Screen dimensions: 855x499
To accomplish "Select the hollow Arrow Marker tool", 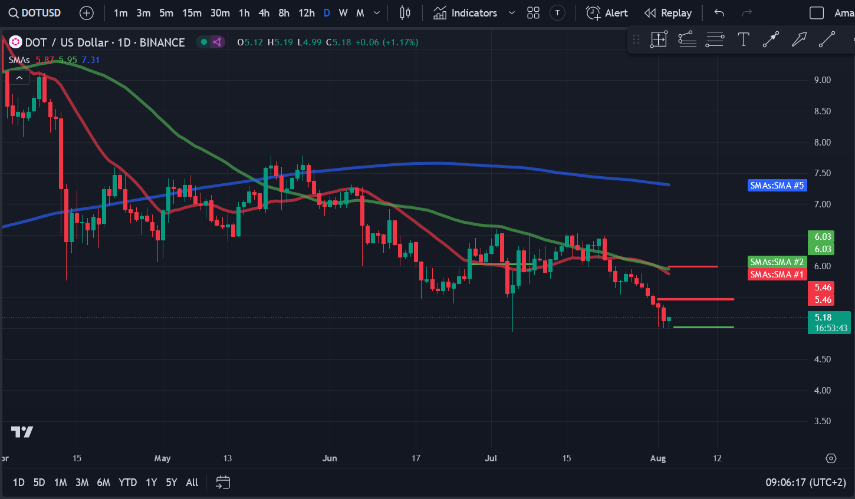I will coord(799,39).
